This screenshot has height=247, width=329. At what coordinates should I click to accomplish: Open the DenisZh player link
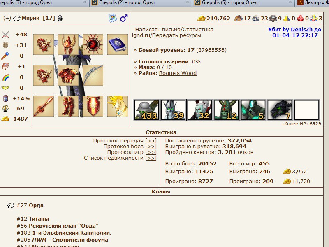coord(301,30)
